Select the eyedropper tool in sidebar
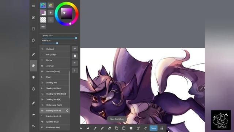This screenshot has width=234, height=132. tap(33, 103)
